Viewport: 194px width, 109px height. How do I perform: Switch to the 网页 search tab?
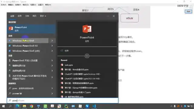(34, 16)
